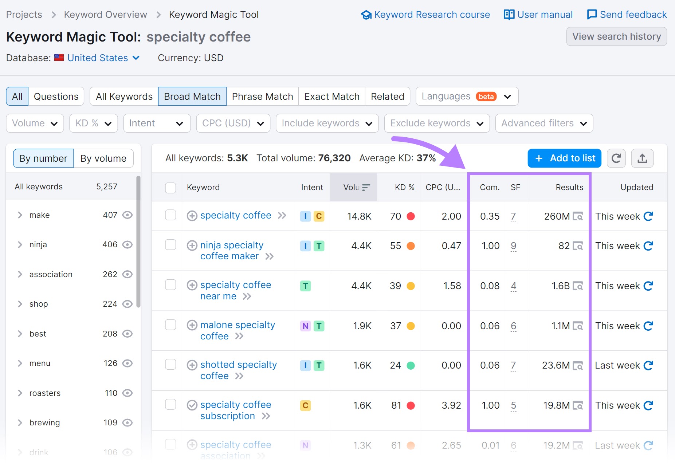Toggle eye icon for ninja group
675x468 pixels.
[x=127, y=245]
